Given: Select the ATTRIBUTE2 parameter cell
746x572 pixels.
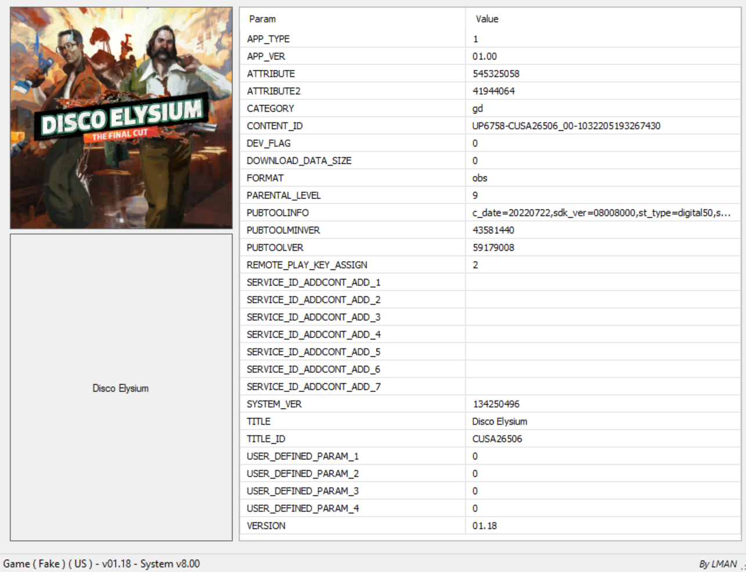Looking at the screenshot, I should point(353,91).
